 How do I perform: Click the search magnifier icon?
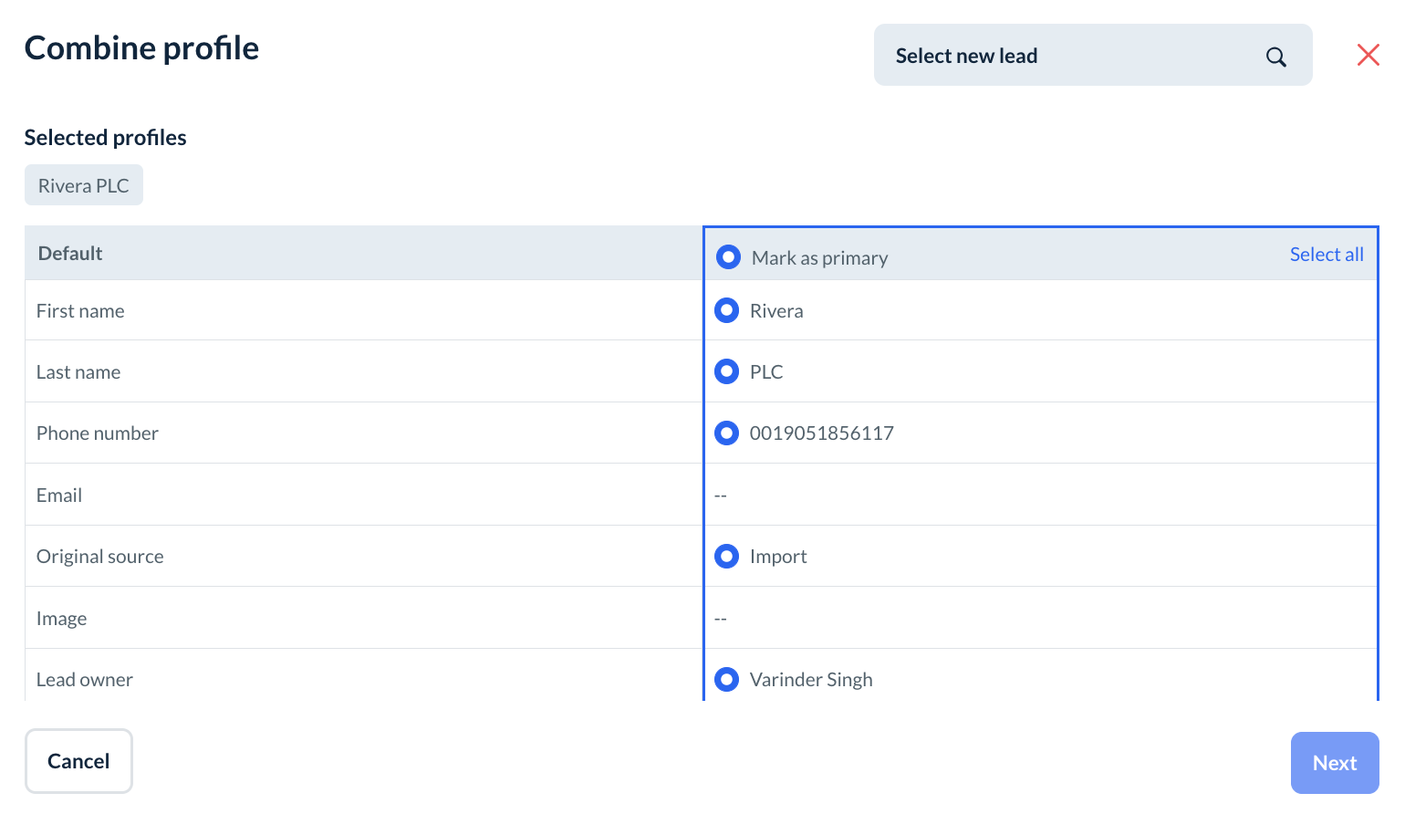click(1275, 57)
